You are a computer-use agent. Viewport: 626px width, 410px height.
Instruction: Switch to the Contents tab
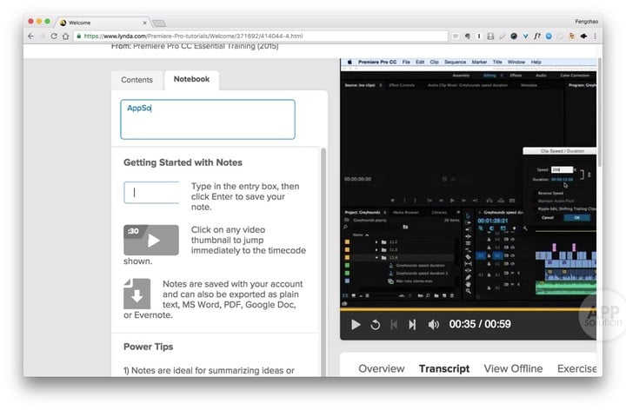coord(137,80)
